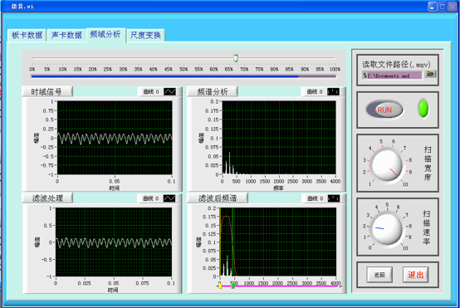Viewport: 460px width, 308px height.
Task: Click the red 退出 button
Action: [x=415, y=275]
